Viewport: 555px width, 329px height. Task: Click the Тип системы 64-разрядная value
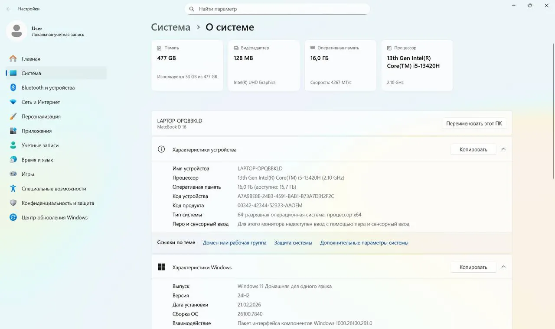click(x=300, y=215)
